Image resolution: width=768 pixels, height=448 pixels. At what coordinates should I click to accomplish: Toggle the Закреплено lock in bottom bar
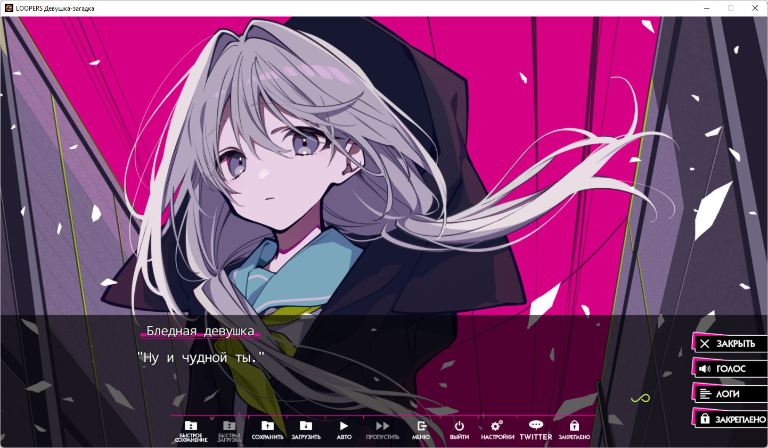tap(574, 430)
